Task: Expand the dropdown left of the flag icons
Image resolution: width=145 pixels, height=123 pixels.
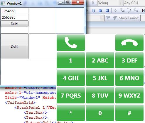Action: pyautogui.click(x=103, y=18)
